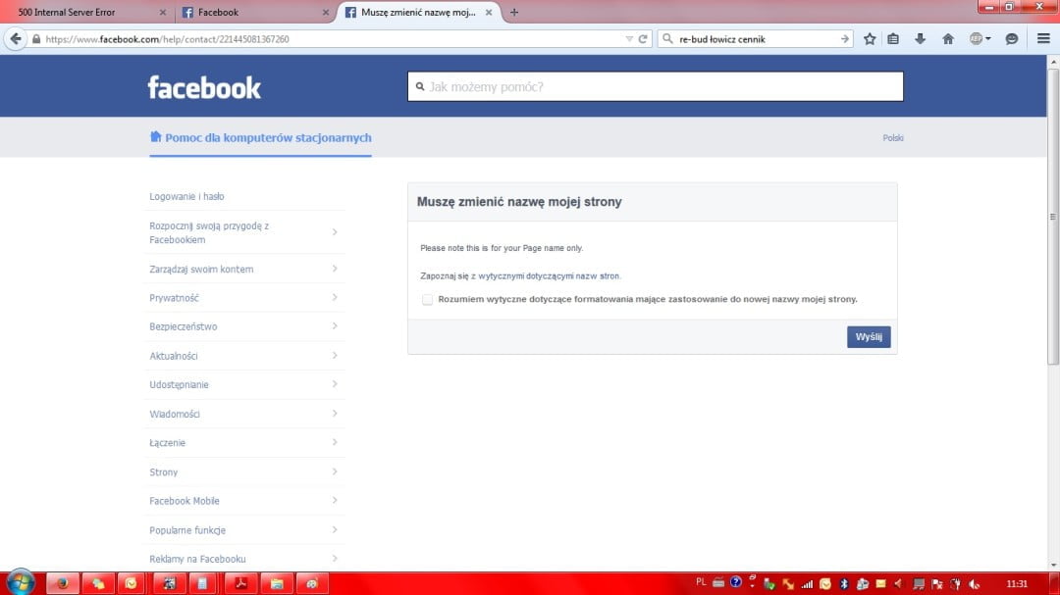Change the language via Polski link
The image size is (1060, 595).
[x=893, y=138]
